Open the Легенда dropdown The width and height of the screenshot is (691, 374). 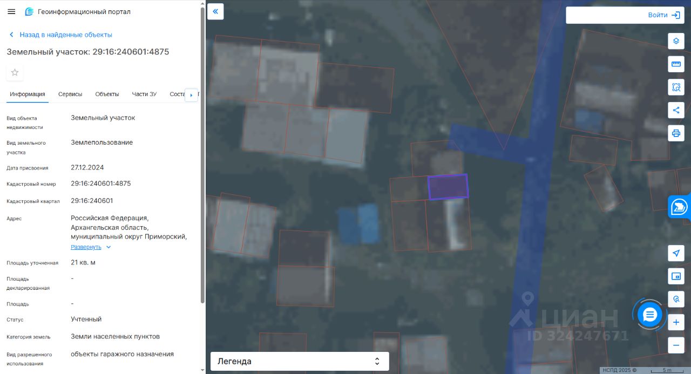[x=299, y=361]
